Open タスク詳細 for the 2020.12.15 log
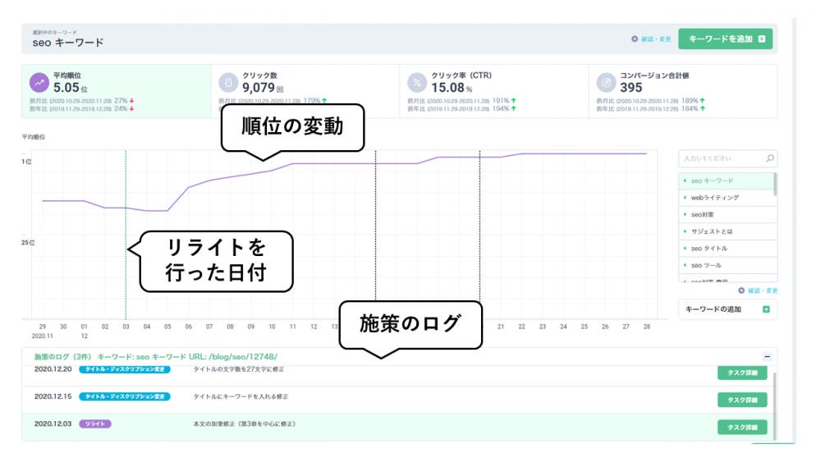 point(742,400)
